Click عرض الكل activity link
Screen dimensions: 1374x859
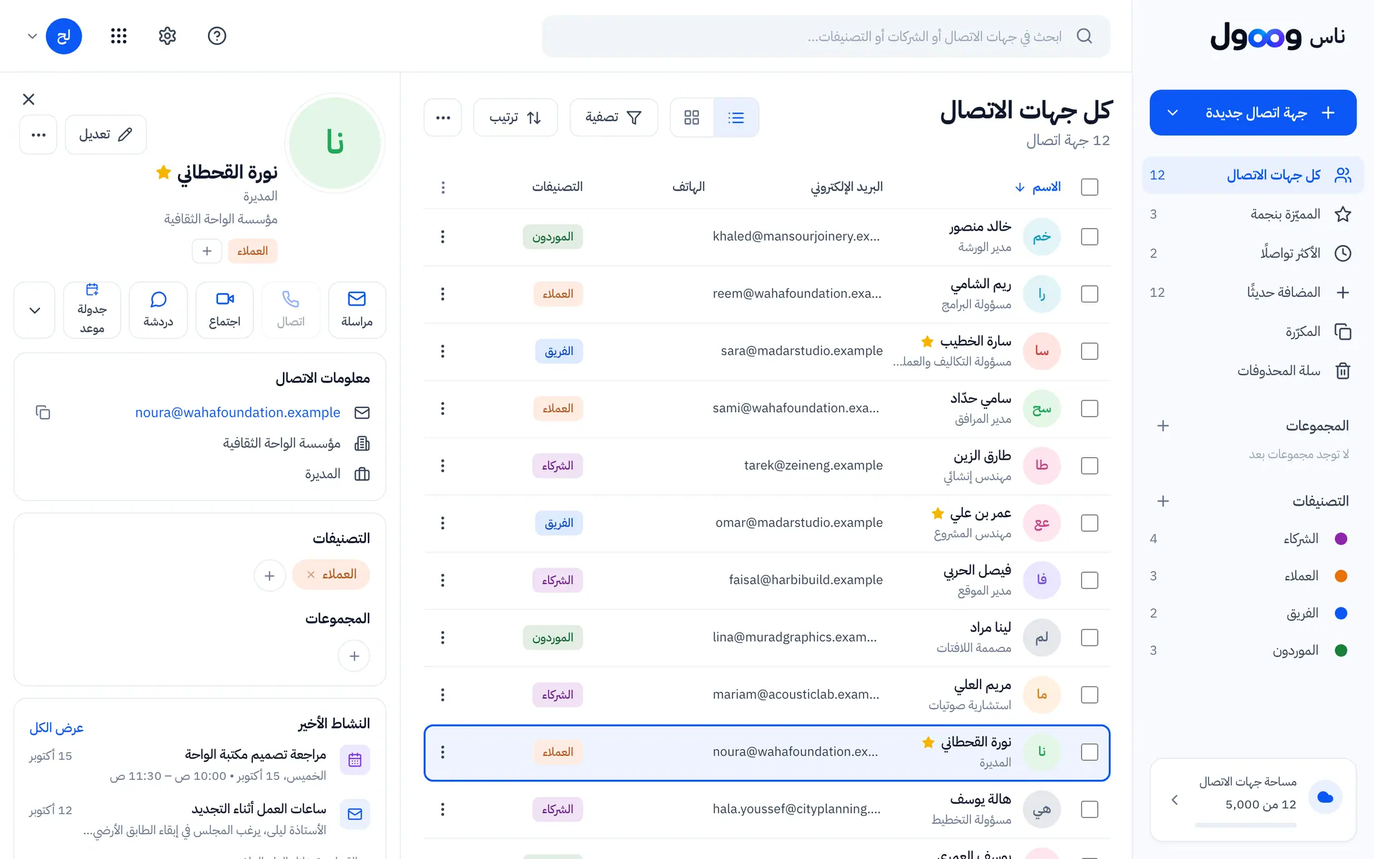point(57,727)
